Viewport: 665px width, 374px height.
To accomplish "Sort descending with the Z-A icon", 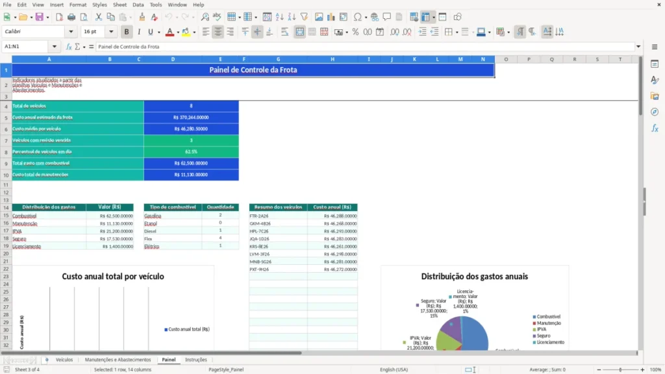I will (x=292, y=17).
